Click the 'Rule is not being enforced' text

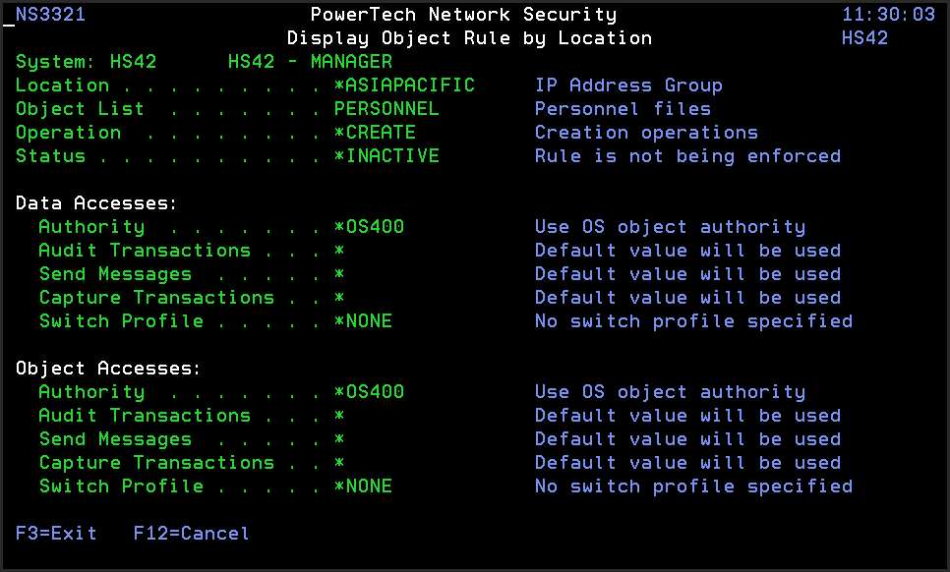687,156
